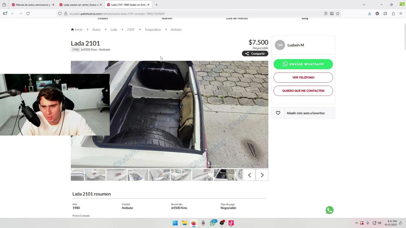406x228 pixels.
Task: Open the Tungurahua breadcrumb link
Action: pyautogui.click(x=153, y=29)
